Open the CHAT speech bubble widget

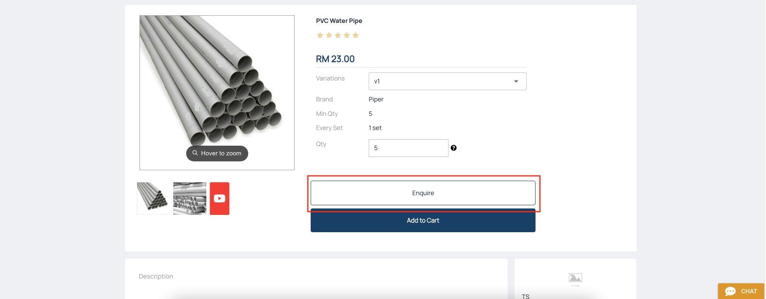click(x=741, y=291)
